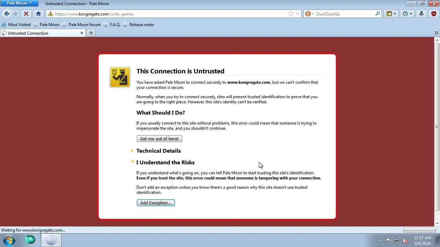
Task: Open the Windows Start menu
Action: coord(9,240)
